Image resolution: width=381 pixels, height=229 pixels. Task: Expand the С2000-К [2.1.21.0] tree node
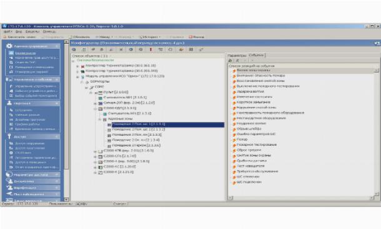click(x=95, y=172)
